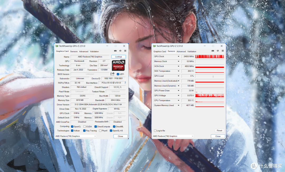This screenshot has width=285, height=172.
Task: Click the GPU-Z app icon in Sensors title bar
Action: coord(154,46)
